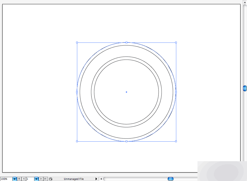This screenshot has height=181, width=247.
Task: Go to the first artboard
Action: click(x=19, y=179)
